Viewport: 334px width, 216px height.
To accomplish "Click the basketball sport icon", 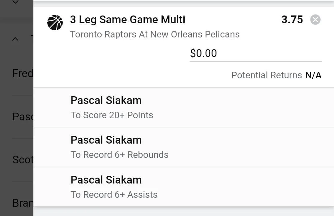I will (x=55, y=23).
